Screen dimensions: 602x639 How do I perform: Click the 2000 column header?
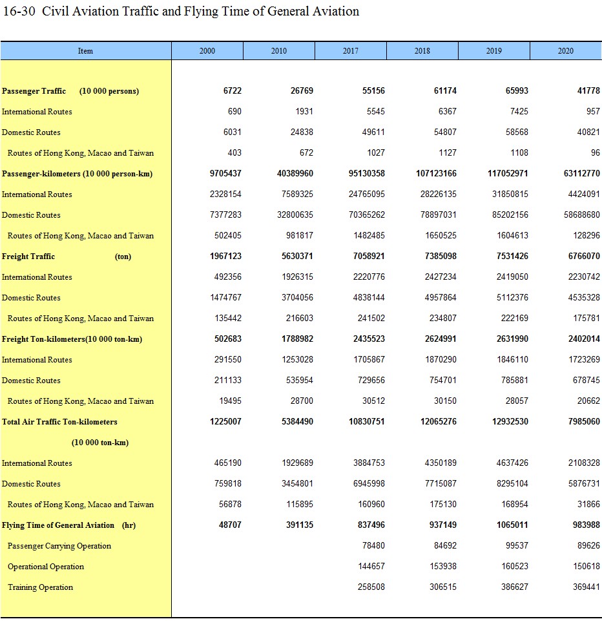pyautogui.click(x=207, y=51)
